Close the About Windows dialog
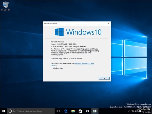 click(x=108, y=24)
